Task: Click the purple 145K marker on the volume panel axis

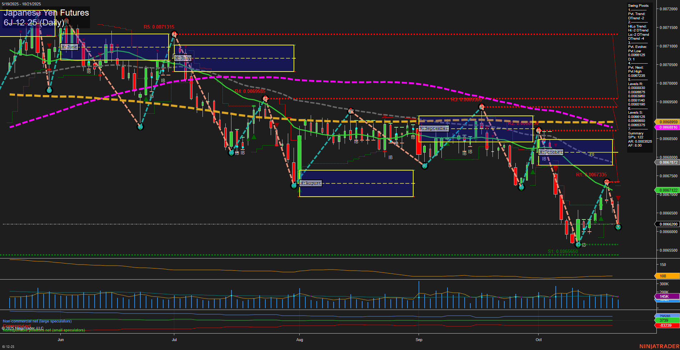Action: [x=664, y=297]
